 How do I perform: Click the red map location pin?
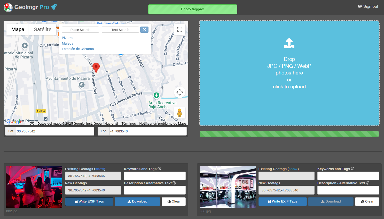96,68
